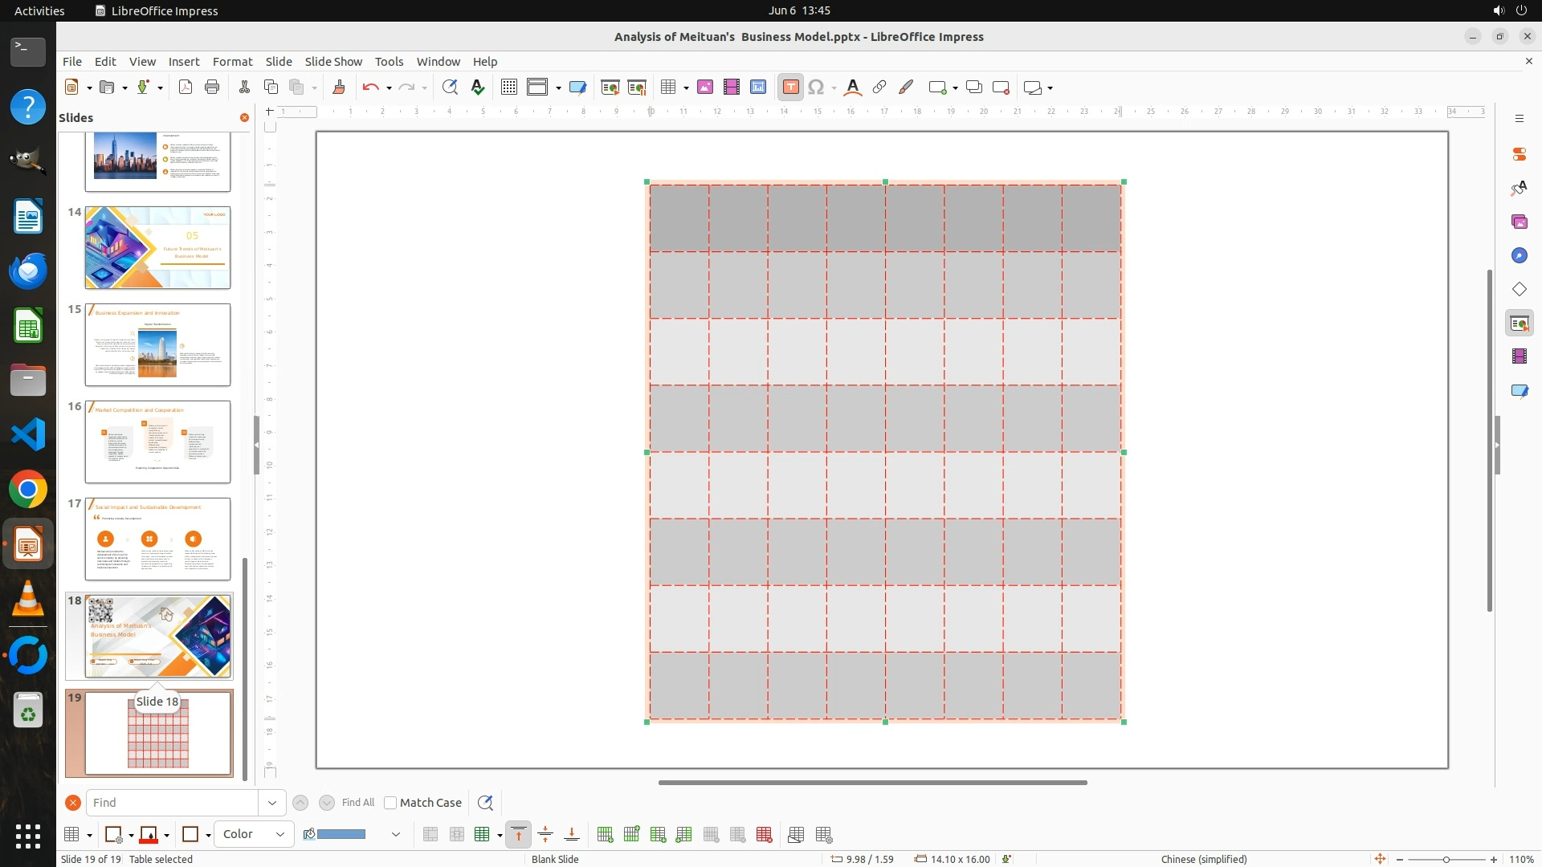Toggle Start from First Slide button
Screen dimensions: 1542x867
(x=610, y=88)
